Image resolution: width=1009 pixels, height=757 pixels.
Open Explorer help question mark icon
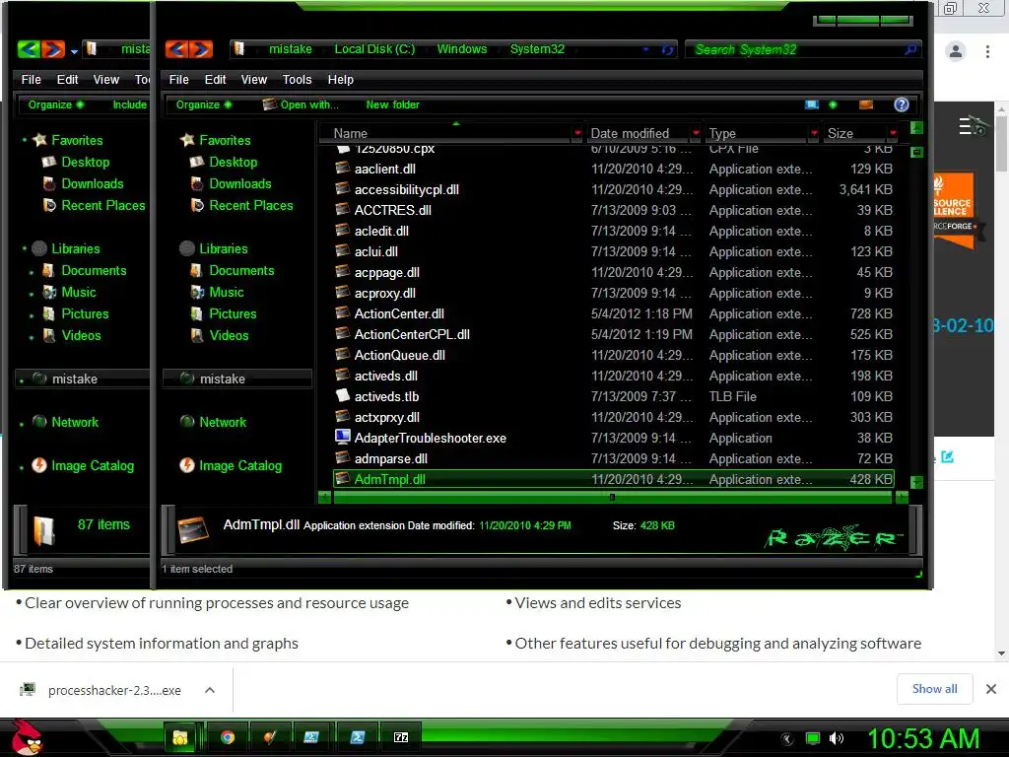pyautogui.click(x=902, y=104)
